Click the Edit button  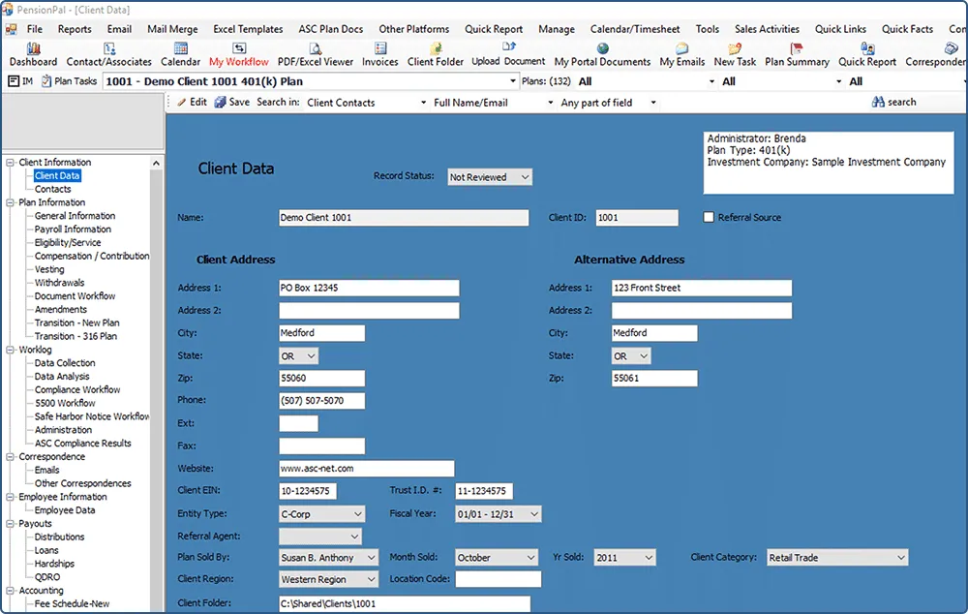(x=192, y=102)
